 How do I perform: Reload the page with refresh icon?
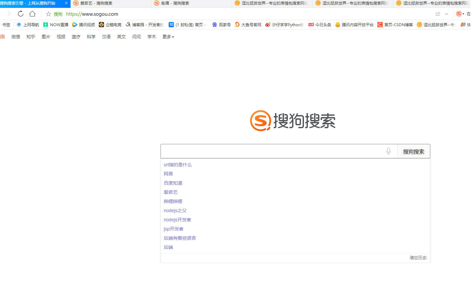point(21,14)
